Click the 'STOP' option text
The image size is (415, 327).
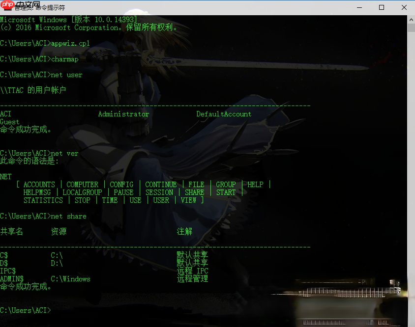(x=82, y=200)
